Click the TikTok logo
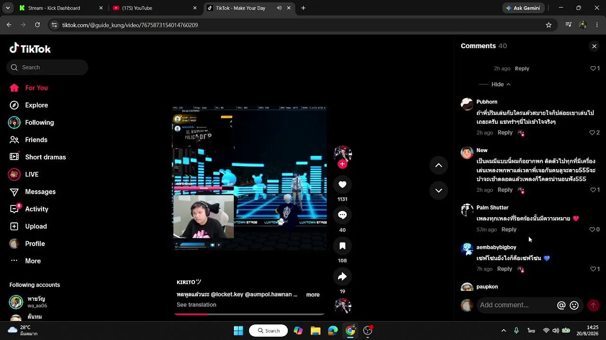The width and height of the screenshot is (606, 340). (30, 49)
